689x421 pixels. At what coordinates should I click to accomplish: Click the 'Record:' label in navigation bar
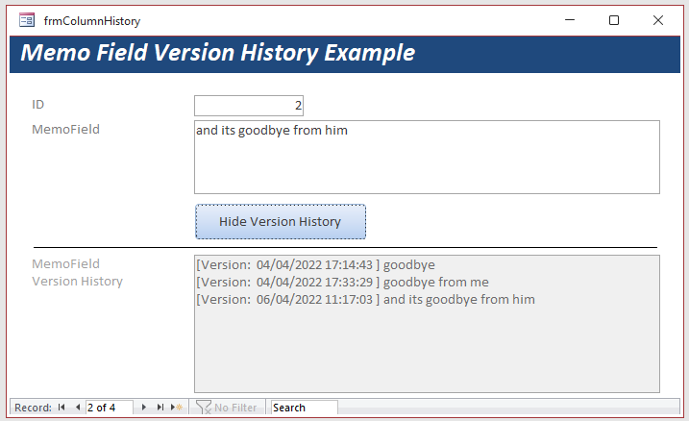33,408
